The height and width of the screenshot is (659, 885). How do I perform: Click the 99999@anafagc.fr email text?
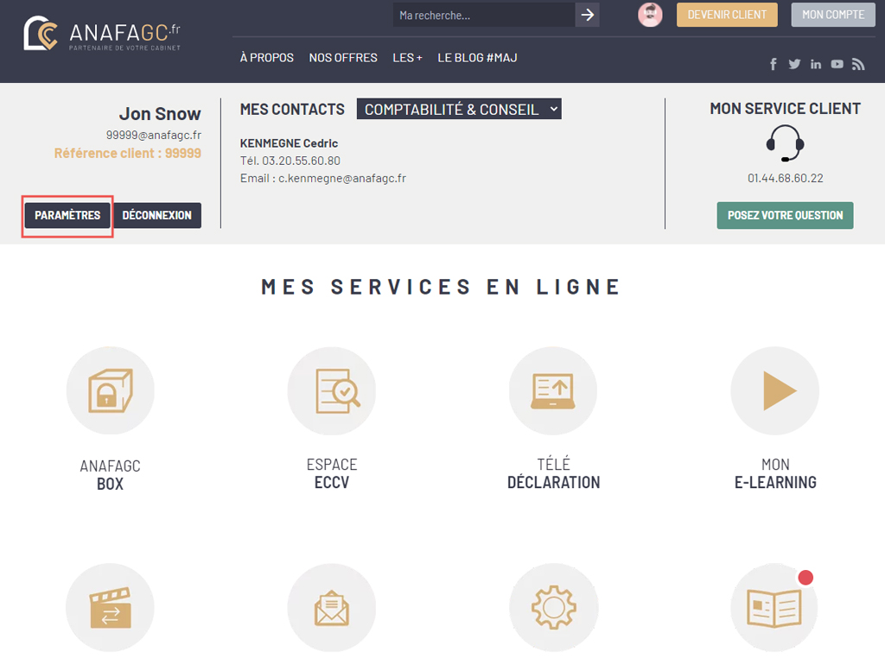pos(154,135)
